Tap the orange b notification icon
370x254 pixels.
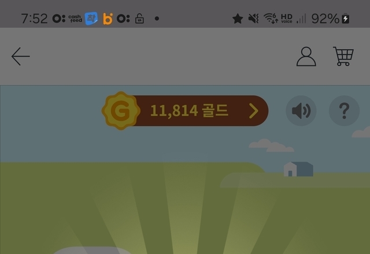(x=108, y=18)
